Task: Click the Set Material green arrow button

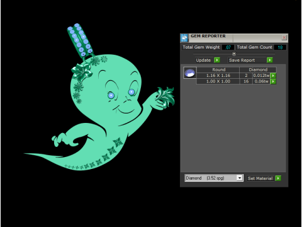Action: pos(278,178)
